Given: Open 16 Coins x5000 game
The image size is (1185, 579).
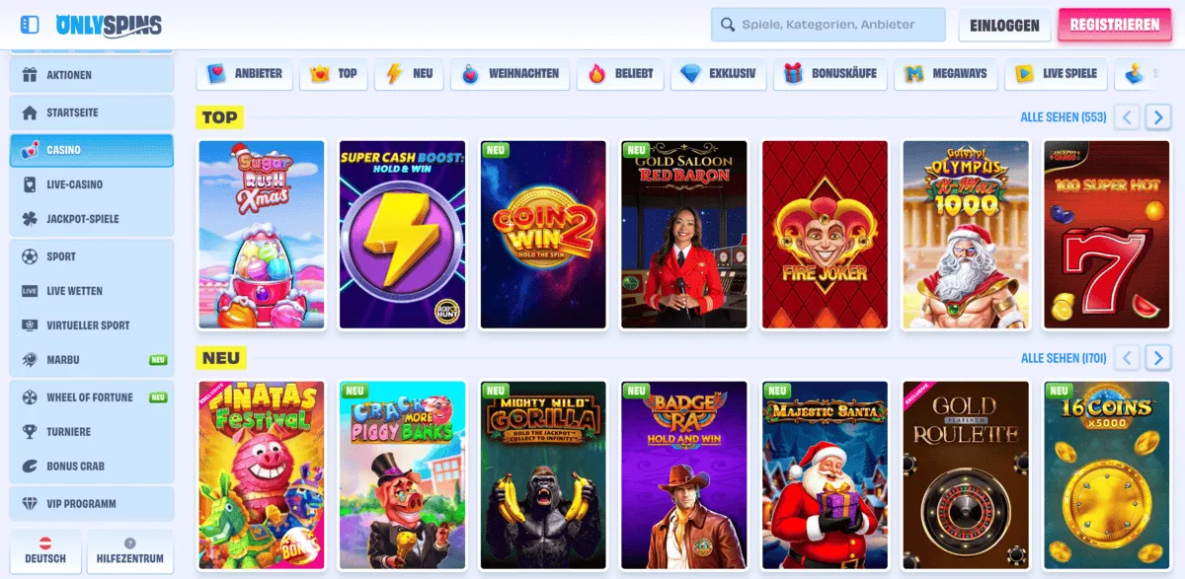Looking at the screenshot, I should pos(1106,475).
